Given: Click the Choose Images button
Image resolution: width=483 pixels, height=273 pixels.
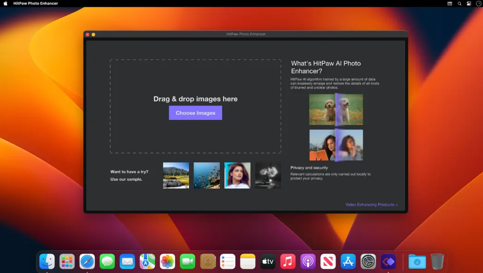Looking at the screenshot, I should point(195,113).
